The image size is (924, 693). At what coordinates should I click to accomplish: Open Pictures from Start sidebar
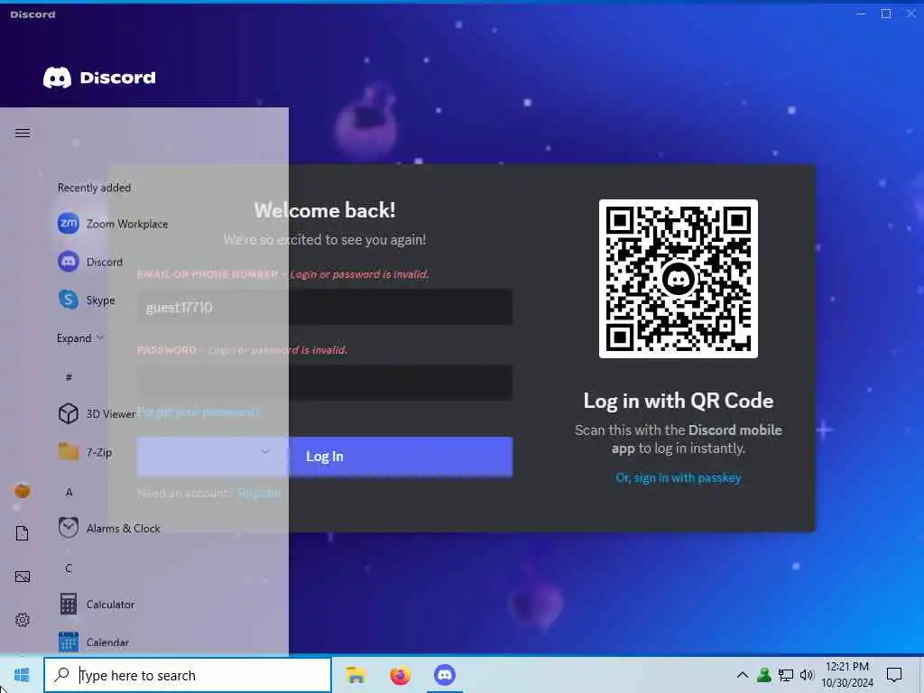click(23, 577)
